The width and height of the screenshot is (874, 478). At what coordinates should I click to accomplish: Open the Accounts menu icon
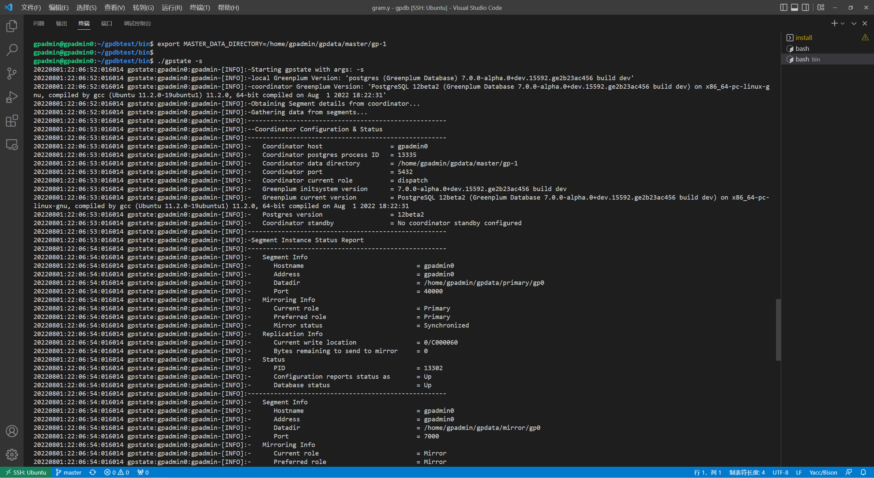pos(12,431)
